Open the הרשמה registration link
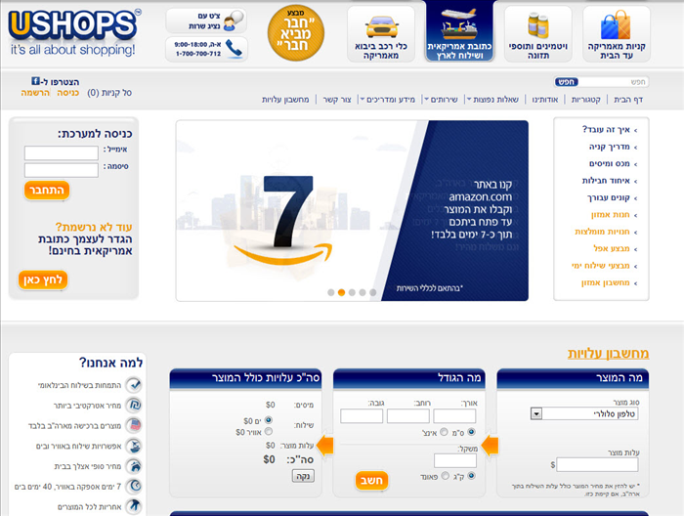The image size is (684, 516). (x=35, y=93)
